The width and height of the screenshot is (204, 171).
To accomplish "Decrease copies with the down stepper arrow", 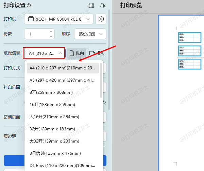I will 51,37.
